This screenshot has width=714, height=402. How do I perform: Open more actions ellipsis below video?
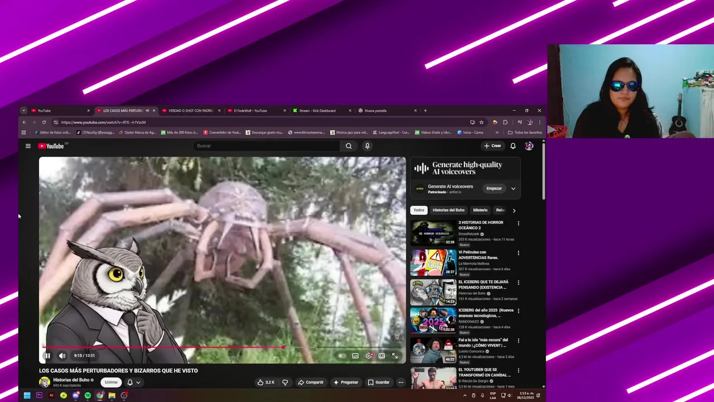coord(401,382)
